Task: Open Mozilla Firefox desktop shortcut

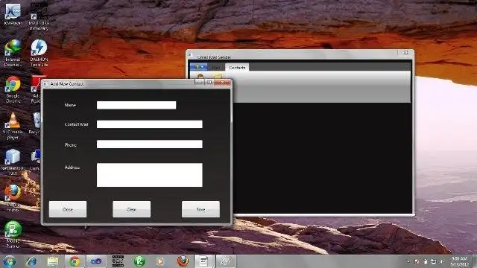Action: (x=13, y=198)
